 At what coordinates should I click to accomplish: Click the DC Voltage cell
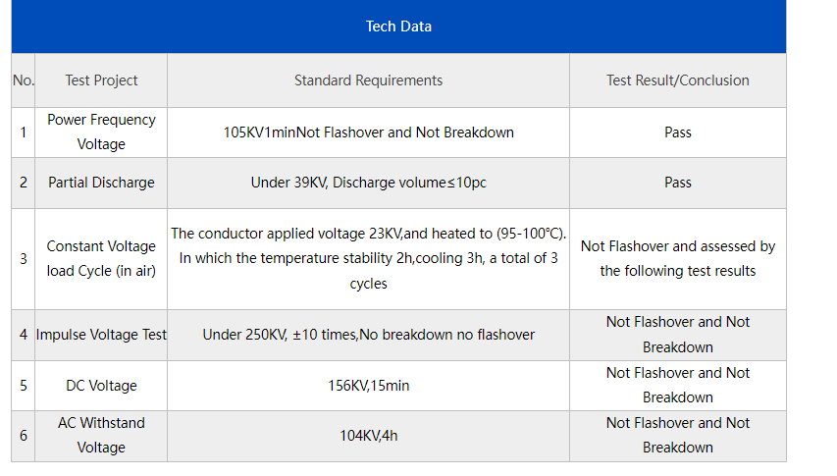tap(101, 386)
